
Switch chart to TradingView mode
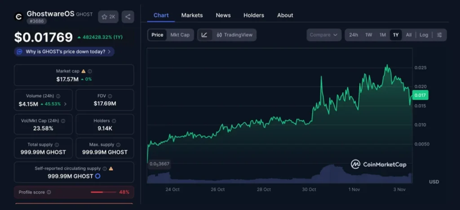tap(234, 35)
